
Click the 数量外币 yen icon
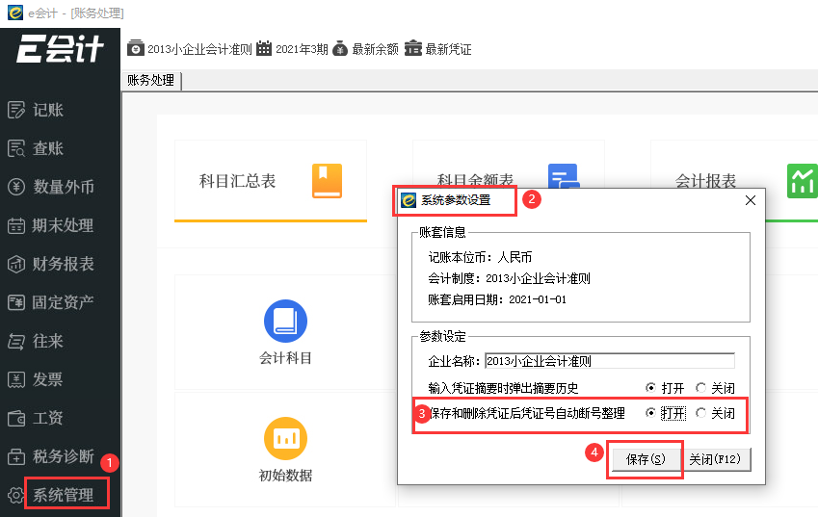(x=16, y=187)
